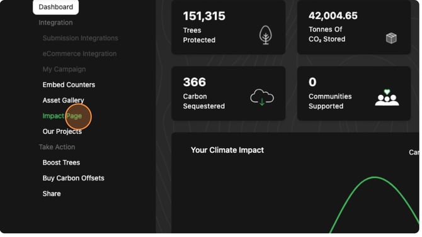Expand the Integration section heading
The width and height of the screenshot is (422, 237).
(55, 23)
